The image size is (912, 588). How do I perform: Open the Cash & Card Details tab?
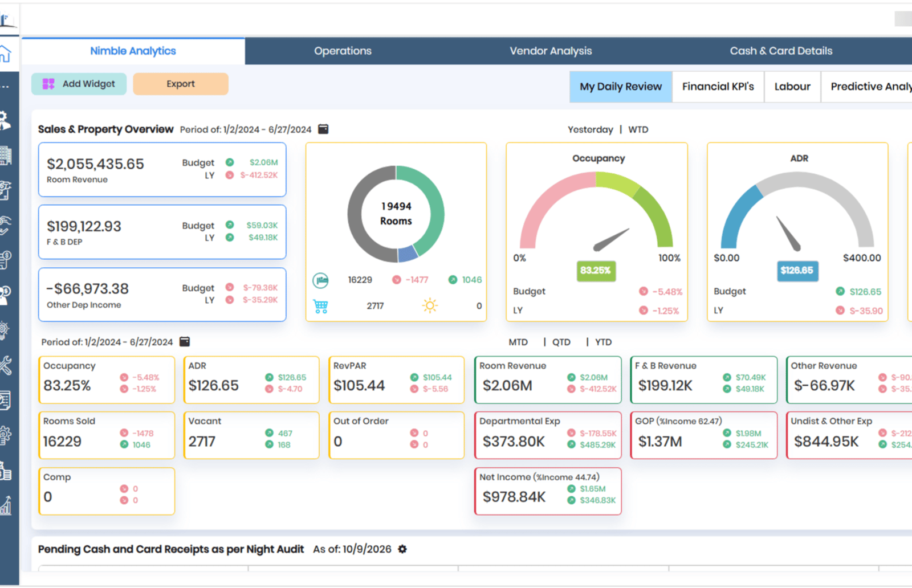pyautogui.click(x=781, y=51)
